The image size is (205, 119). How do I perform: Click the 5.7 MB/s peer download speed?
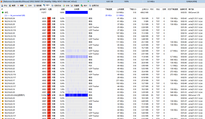(x=174, y=57)
